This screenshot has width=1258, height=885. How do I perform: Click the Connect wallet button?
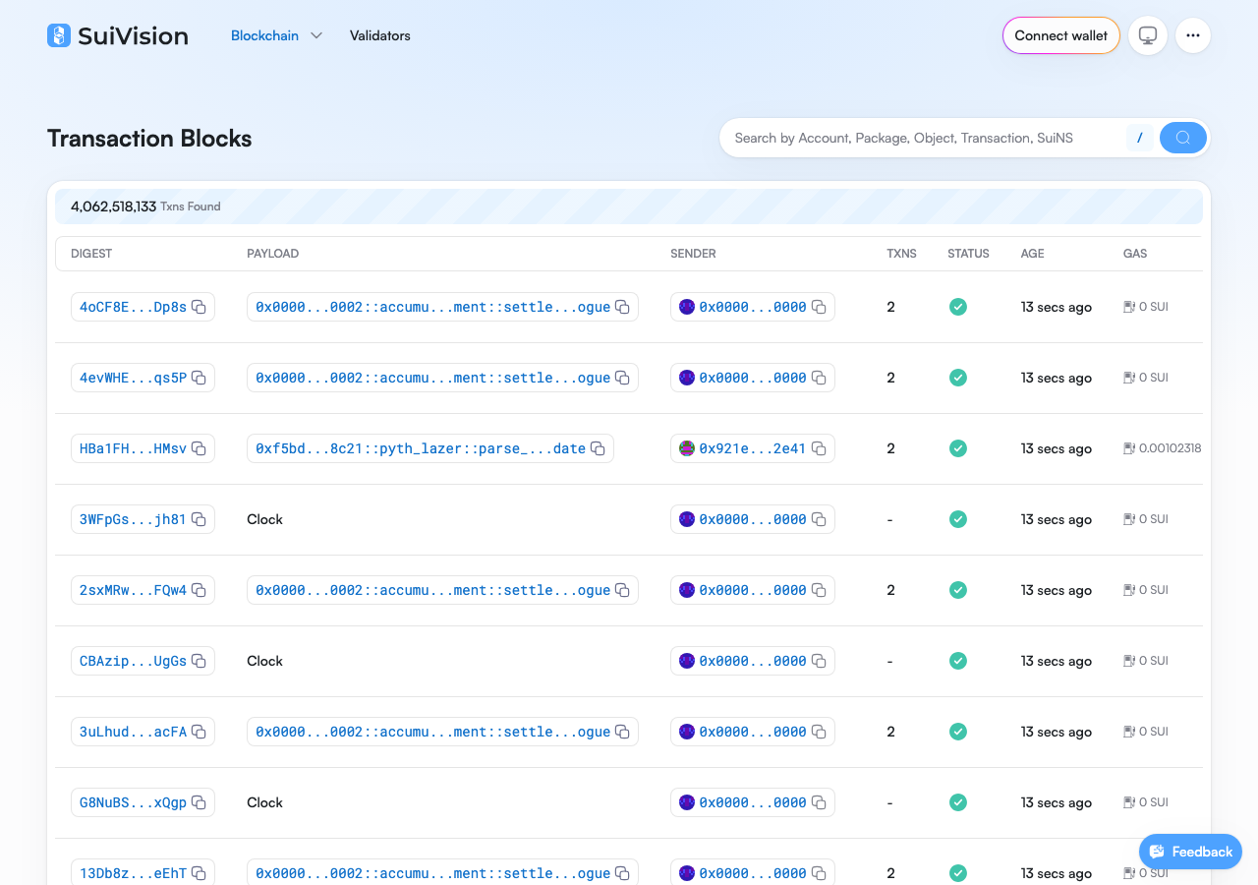coord(1061,35)
